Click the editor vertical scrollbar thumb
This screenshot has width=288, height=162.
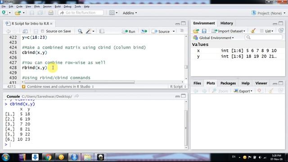186,67
